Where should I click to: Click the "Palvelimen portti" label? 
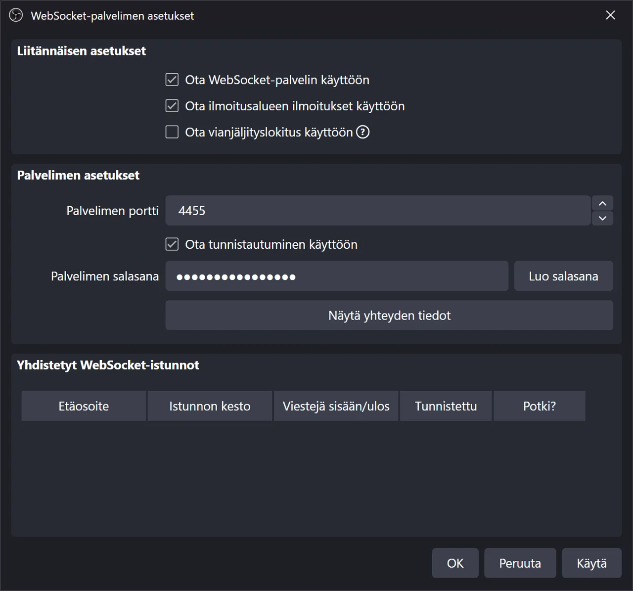coord(113,211)
